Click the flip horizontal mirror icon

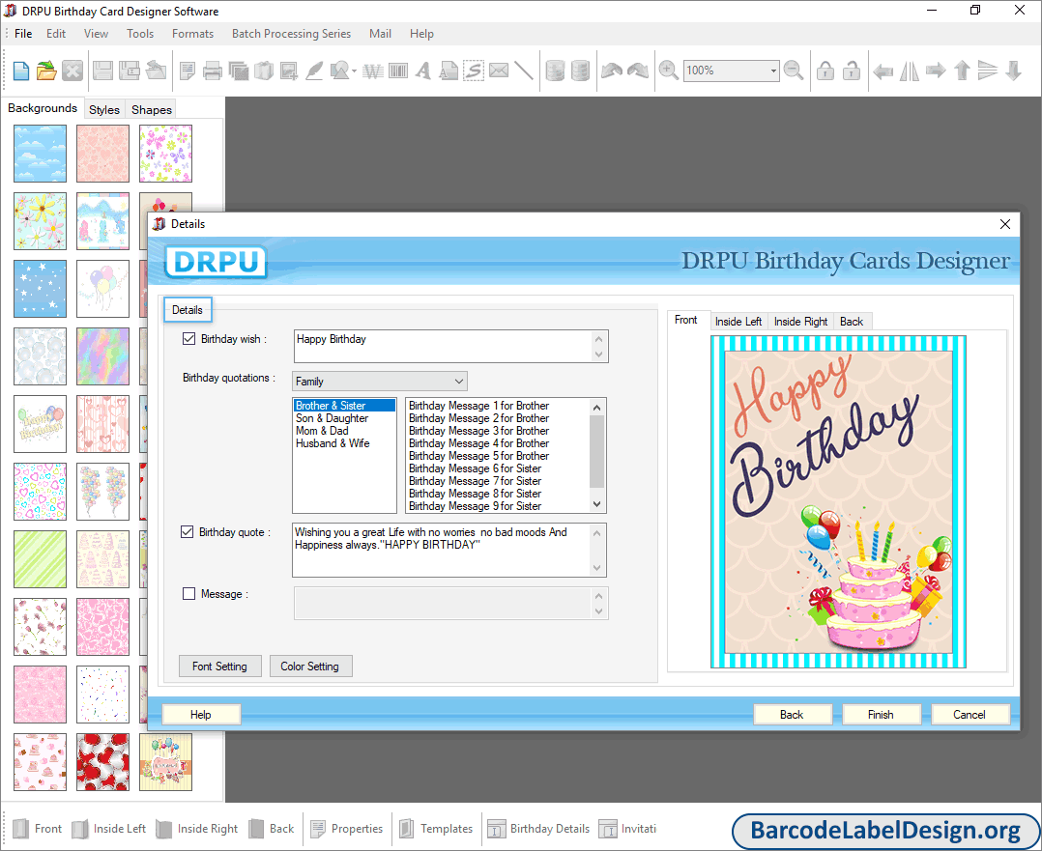(x=909, y=71)
